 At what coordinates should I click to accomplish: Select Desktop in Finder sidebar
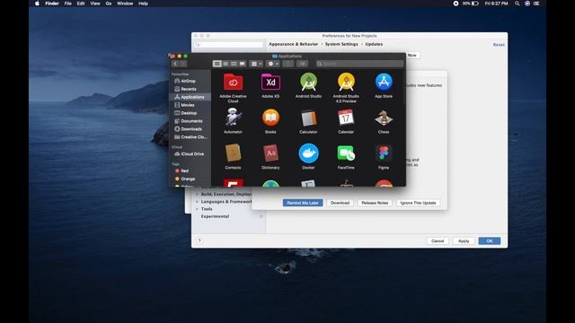[x=190, y=113]
